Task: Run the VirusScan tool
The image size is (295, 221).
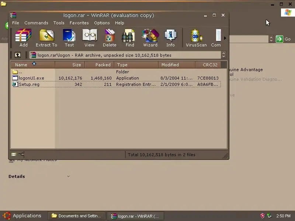Action: coord(196,38)
